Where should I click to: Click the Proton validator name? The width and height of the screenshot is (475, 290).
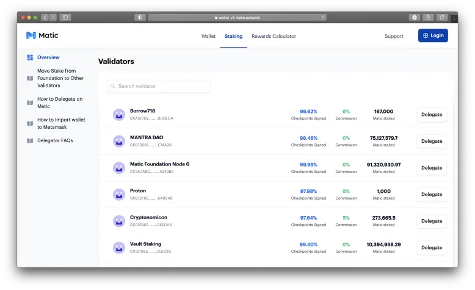138,191
